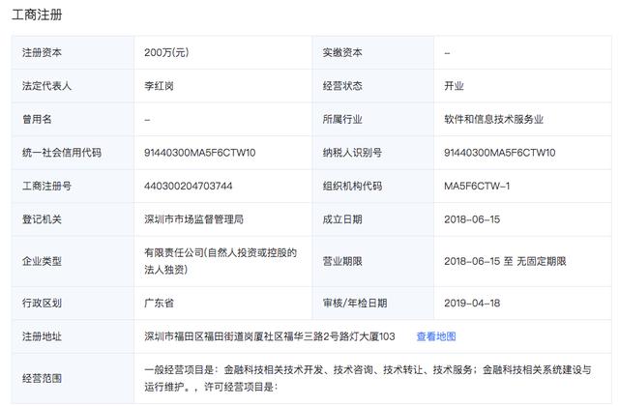Click the 企业类型 label
Viewport: 619px width, 406px height.
point(42,261)
